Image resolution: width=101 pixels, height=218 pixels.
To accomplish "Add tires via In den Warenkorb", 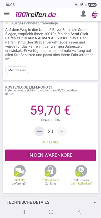I will pos(50,155).
